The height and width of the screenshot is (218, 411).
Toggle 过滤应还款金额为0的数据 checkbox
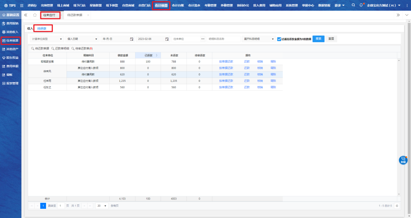tap(279, 39)
